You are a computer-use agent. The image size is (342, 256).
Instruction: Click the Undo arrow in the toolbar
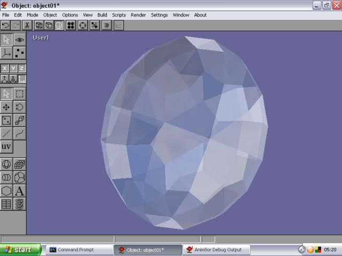pyautogui.click(x=5, y=25)
